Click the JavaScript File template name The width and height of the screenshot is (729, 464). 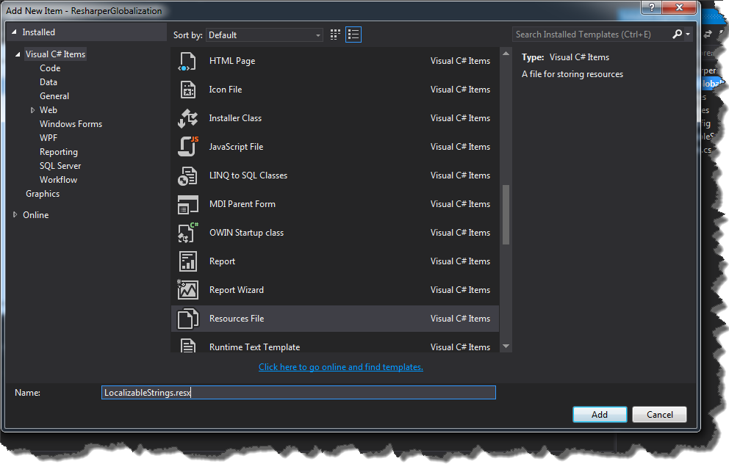(236, 147)
